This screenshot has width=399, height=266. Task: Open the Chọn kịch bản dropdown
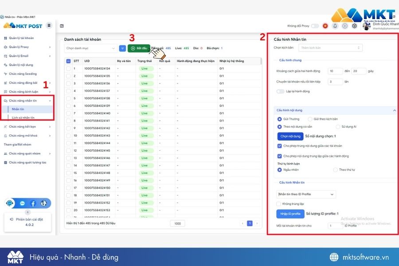pyautogui.click(x=330, y=48)
